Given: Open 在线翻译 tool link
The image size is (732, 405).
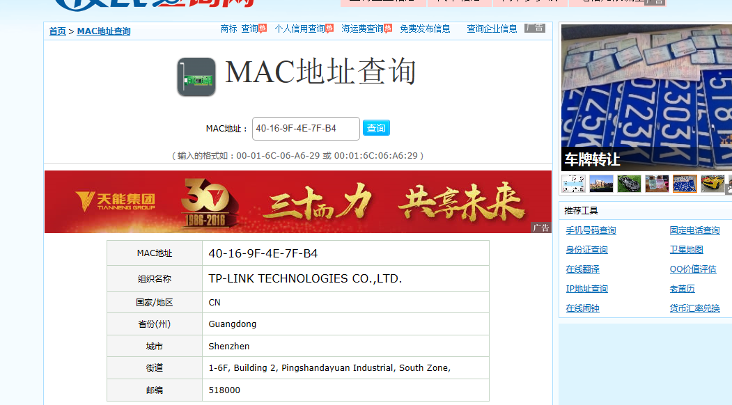Looking at the screenshot, I should (x=583, y=270).
